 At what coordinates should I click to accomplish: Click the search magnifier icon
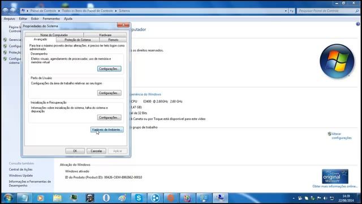[357, 11]
